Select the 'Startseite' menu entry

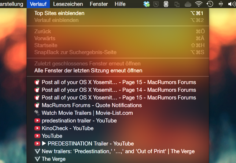point(118,45)
